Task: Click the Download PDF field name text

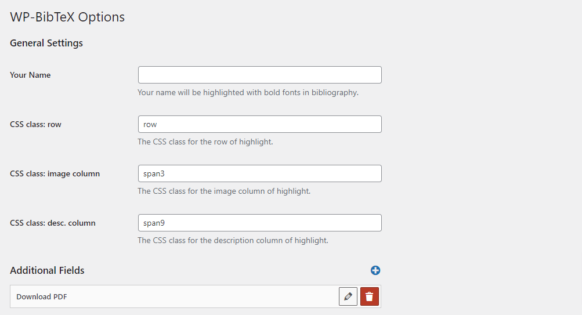Action: (42, 296)
